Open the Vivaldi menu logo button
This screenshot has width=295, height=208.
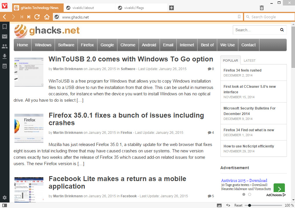click(x=5, y=6)
